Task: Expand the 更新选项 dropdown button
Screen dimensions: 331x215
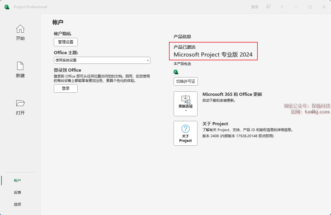Action: [186, 104]
